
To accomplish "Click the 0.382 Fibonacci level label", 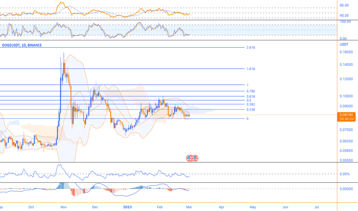I will point(251,104).
